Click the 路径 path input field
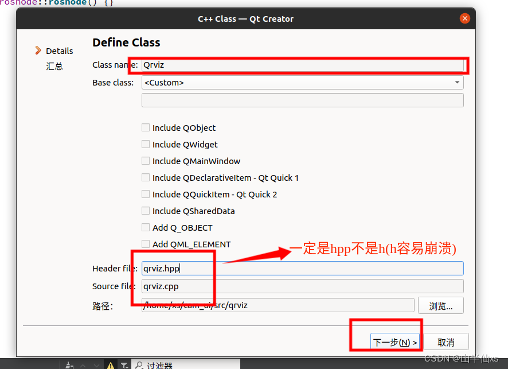This screenshot has width=508, height=369. pyautogui.click(x=278, y=305)
